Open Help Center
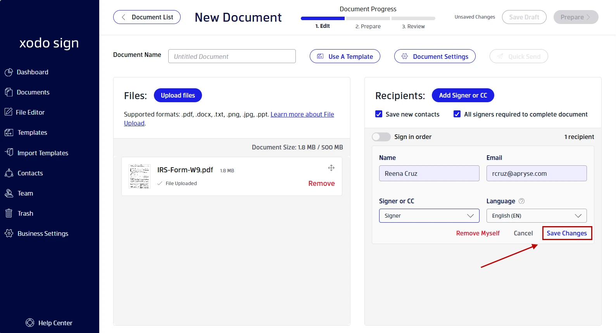Screen dimensions: 616x333 [x=49, y=323]
